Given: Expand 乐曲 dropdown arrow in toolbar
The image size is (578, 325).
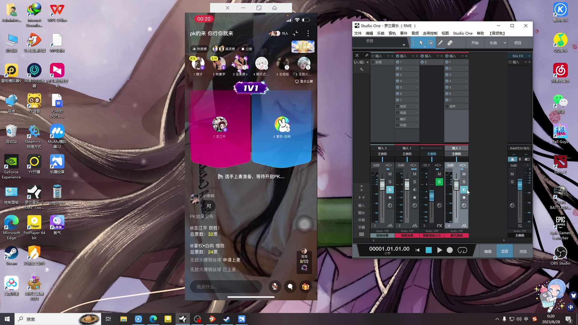Looking at the screenshot, I should [505, 43].
